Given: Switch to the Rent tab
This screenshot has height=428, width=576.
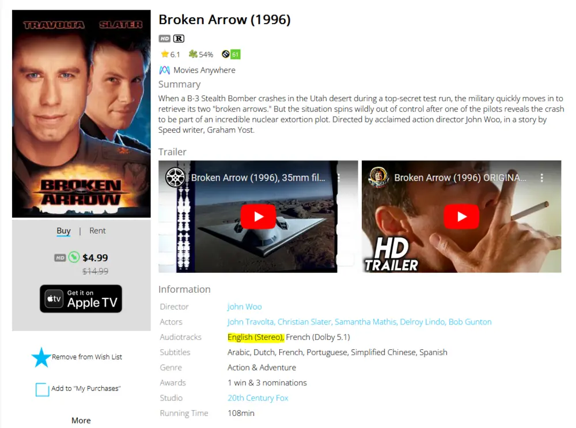Looking at the screenshot, I should [x=97, y=231].
